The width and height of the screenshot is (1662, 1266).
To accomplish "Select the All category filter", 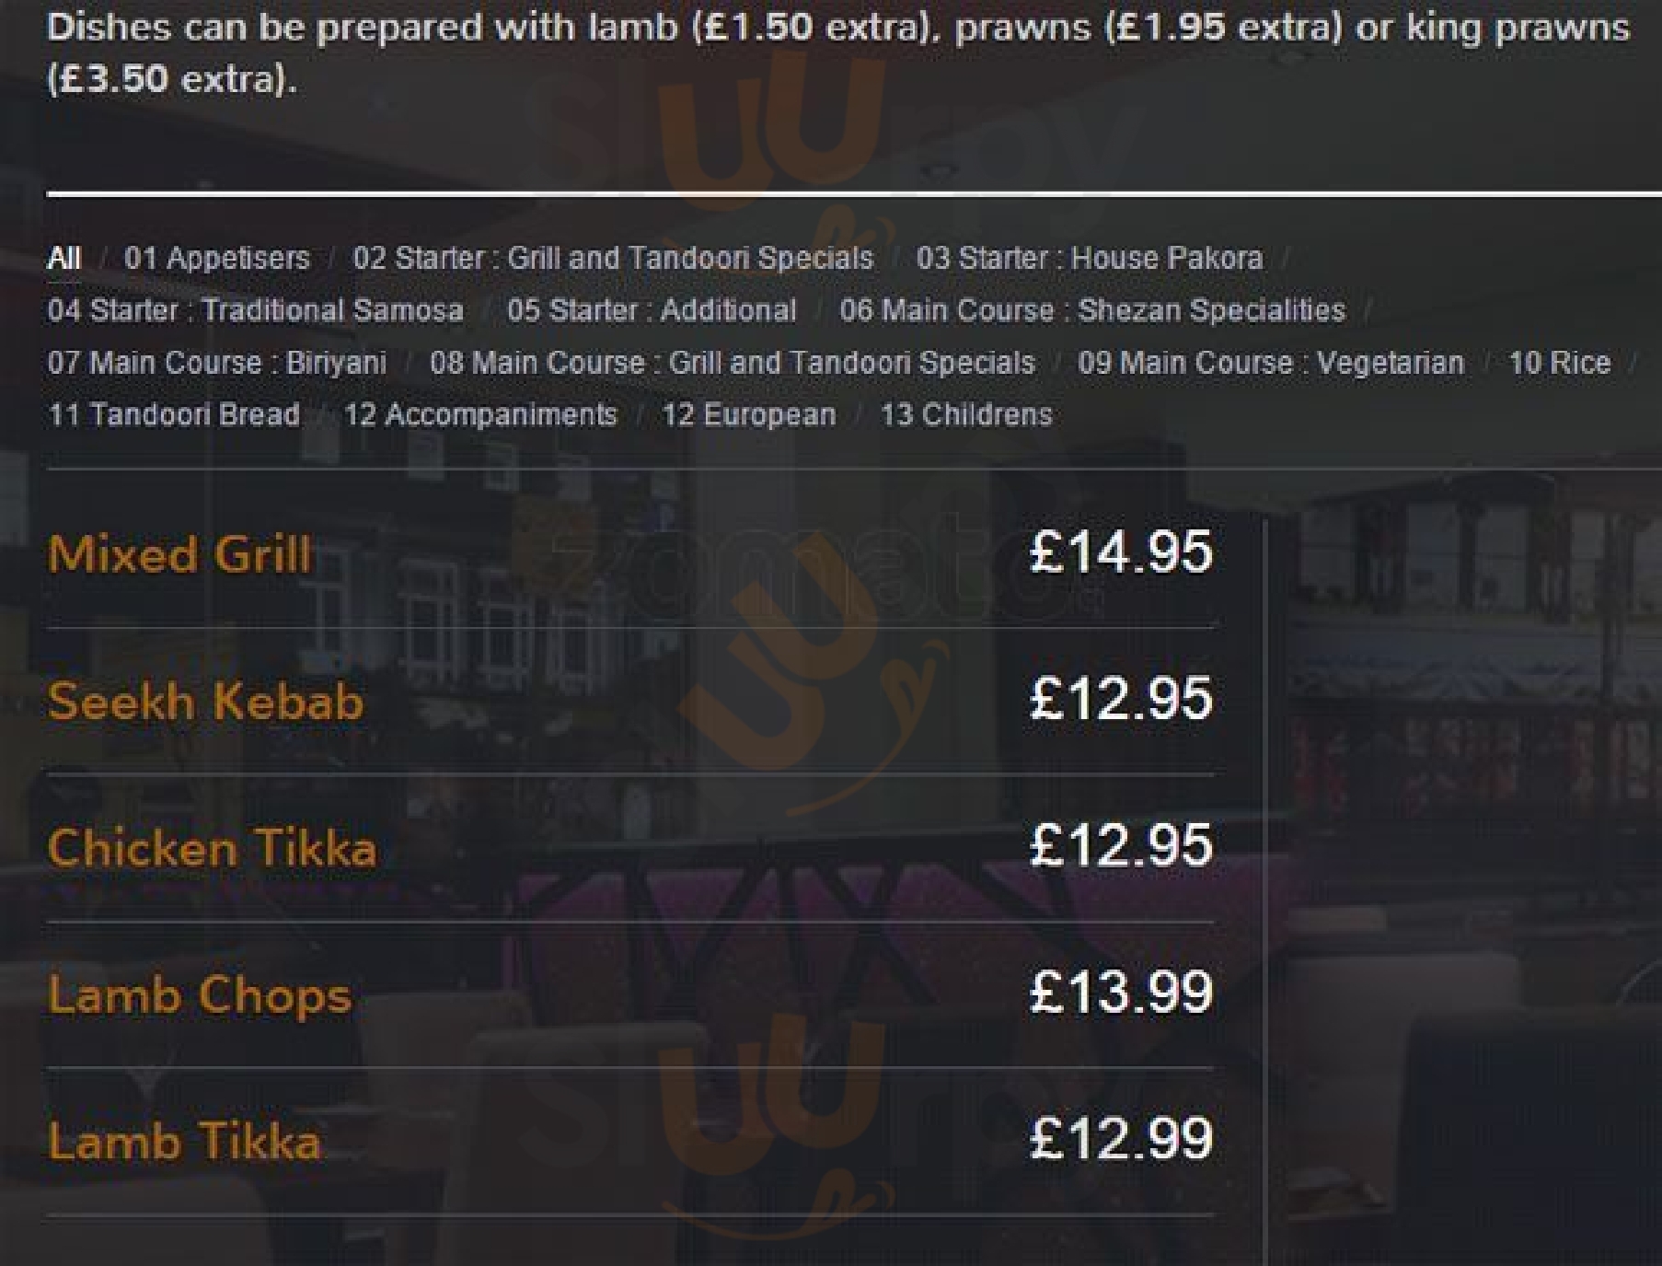I will (63, 258).
